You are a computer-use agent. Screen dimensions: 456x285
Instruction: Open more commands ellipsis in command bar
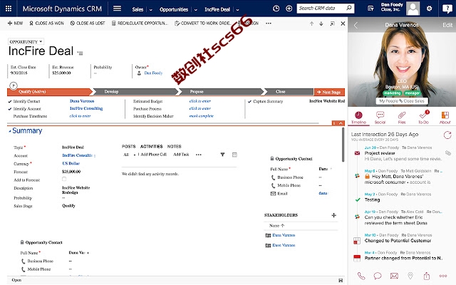point(269,24)
